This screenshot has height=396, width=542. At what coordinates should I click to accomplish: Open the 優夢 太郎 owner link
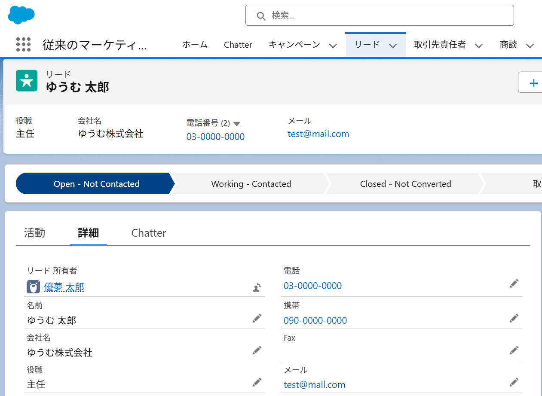[64, 287]
